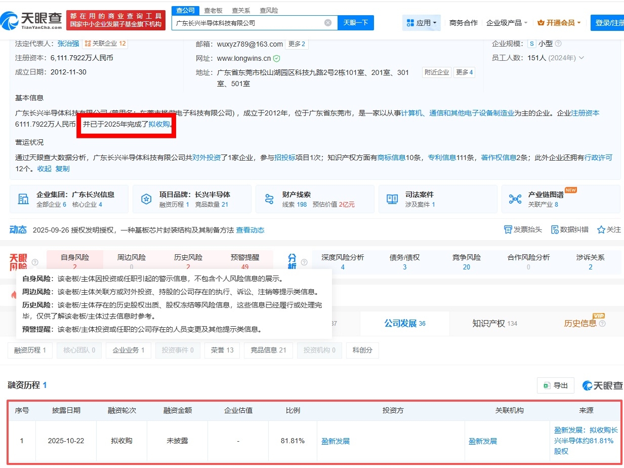Open the 应用 dropdown
Screen dimensions: 624x468
point(422,23)
